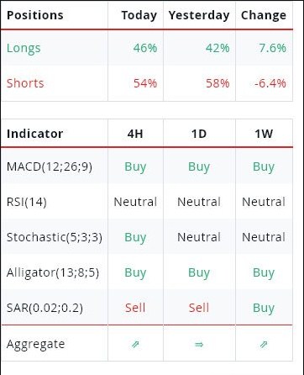
Task: Click the Yesterday column header
Action: tap(199, 15)
